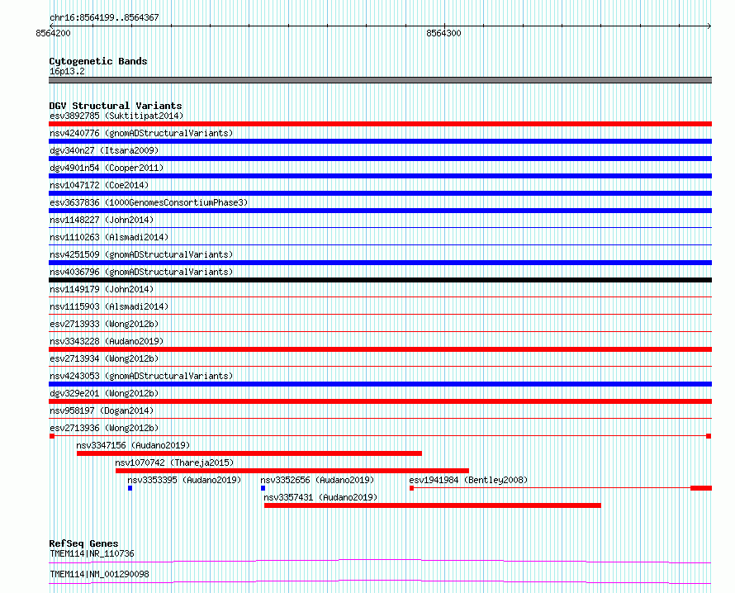Image resolution: width=735 pixels, height=593 pixels.
Task: Click the gray 16p13.2 cytogenetic band
Action: pyautogui.click(x=380, y=80)
